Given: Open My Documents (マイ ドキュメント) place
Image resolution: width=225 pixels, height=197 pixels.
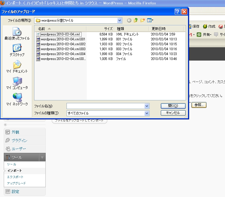Looking at the screenshot, I should [17, 67].
